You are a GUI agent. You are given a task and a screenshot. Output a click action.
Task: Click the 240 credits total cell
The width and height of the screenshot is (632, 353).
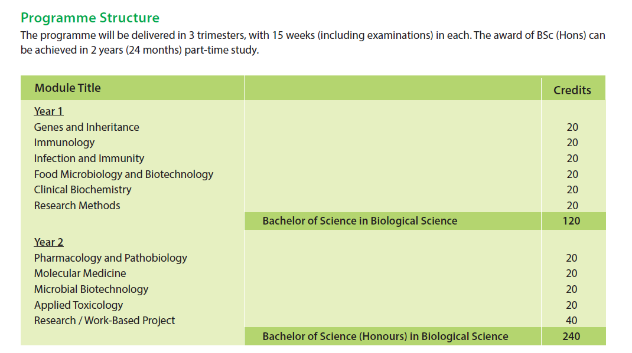coord(572,336)
